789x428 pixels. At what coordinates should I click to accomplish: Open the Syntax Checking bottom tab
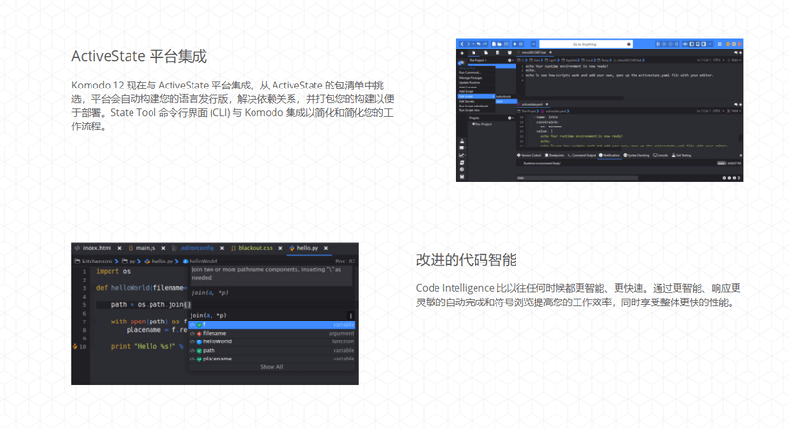(637, 155)
